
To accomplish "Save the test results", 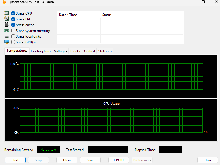I will click(90, 160).
